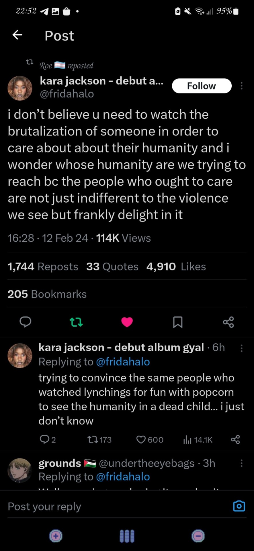The height and width of the screenshot is (551, 254).
Task: Reply to kara's lynchings comment
Action: tap(44, 440)
